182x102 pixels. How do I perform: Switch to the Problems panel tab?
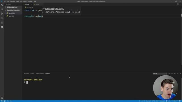tap(26, 74)
